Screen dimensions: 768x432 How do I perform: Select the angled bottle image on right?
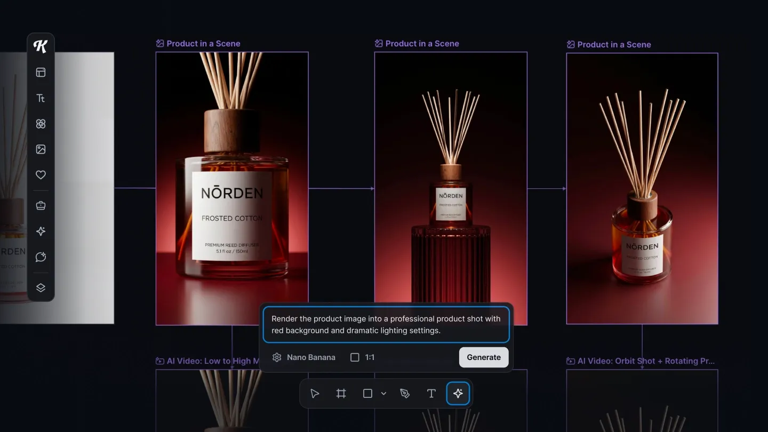[x=642, y=188]
